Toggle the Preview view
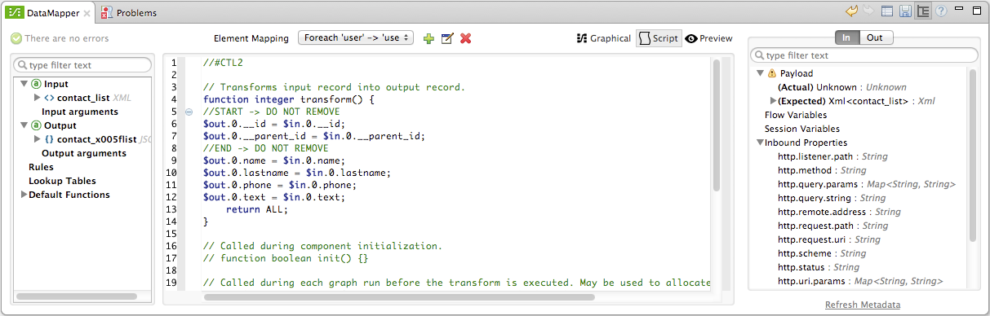Screen dimensions: 990x316 point(708,38)
